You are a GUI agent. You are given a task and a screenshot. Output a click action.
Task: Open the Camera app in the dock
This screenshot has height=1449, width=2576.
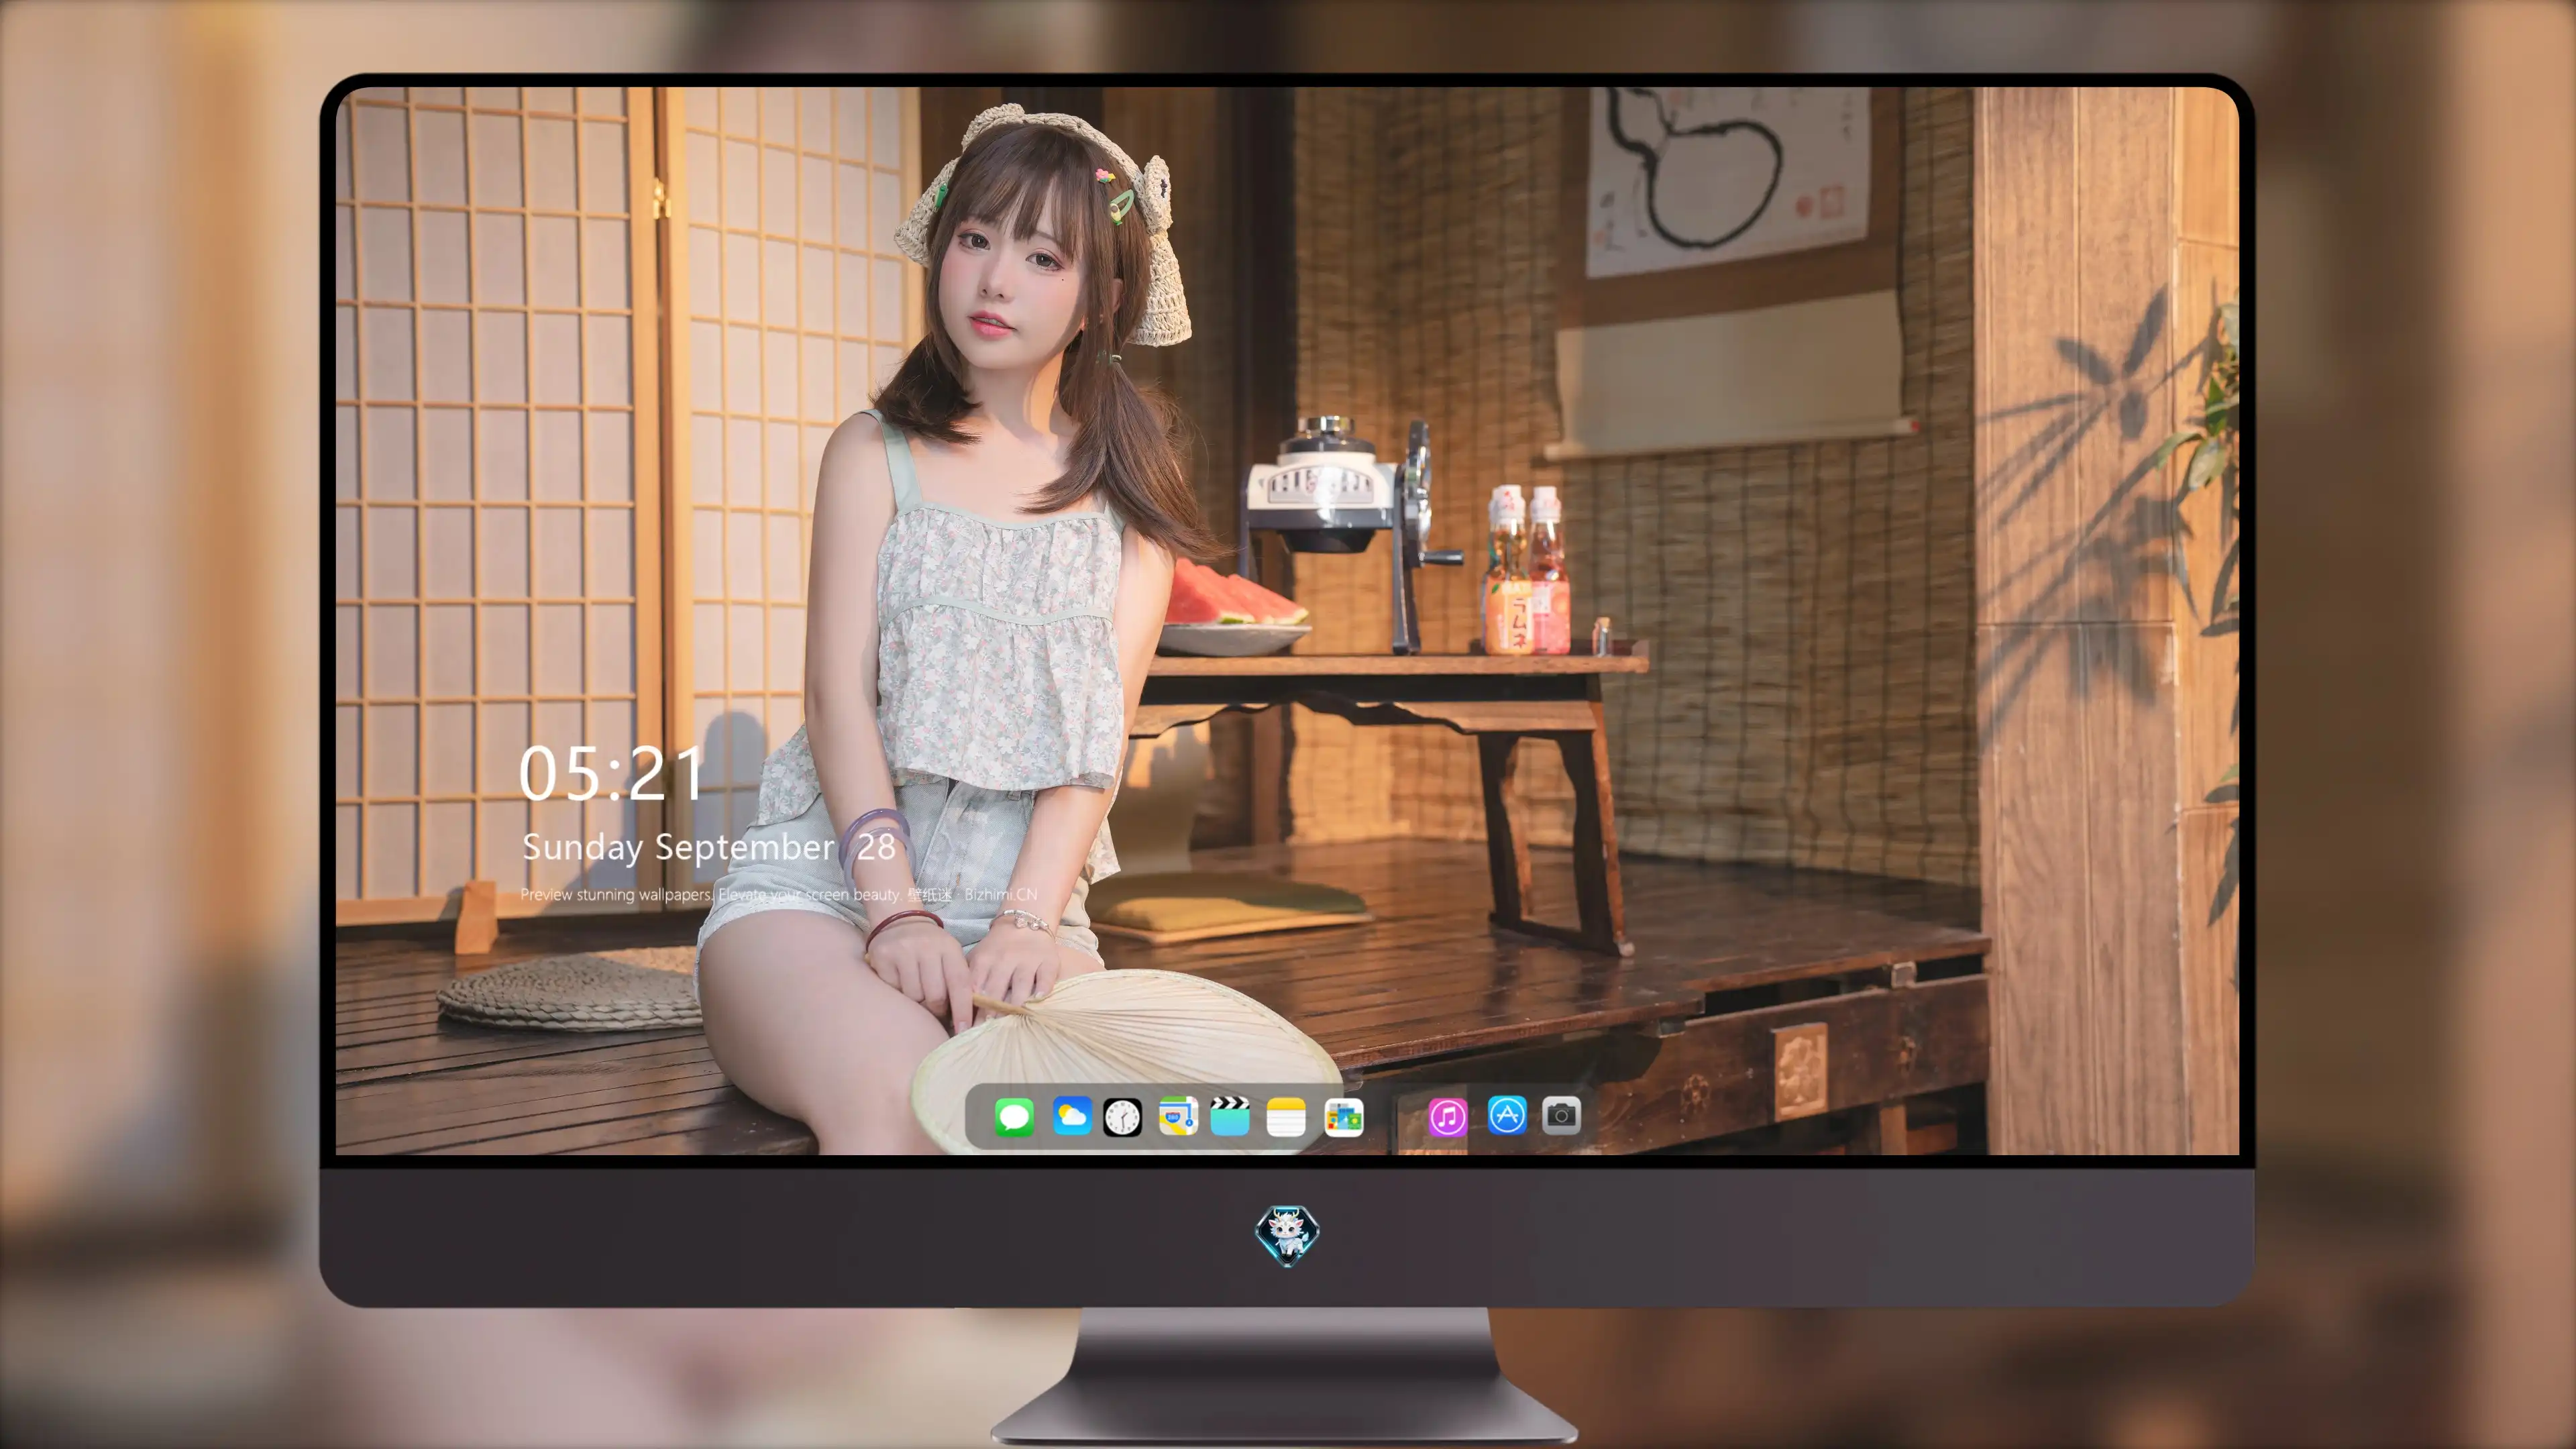tap(1561, 1115)
